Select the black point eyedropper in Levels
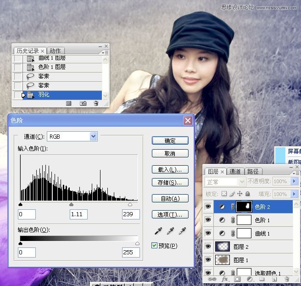 158,231
